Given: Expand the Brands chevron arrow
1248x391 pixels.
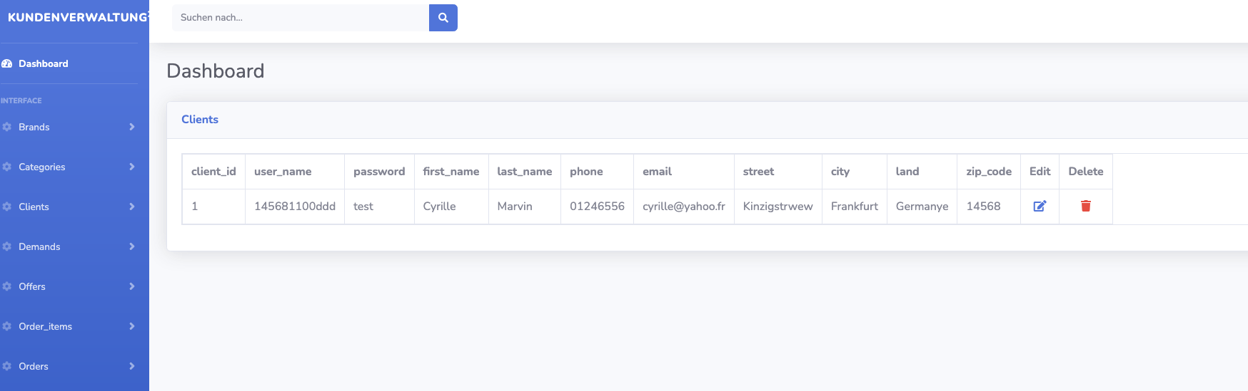Looking at the screenshot, I should click(132, 127).
